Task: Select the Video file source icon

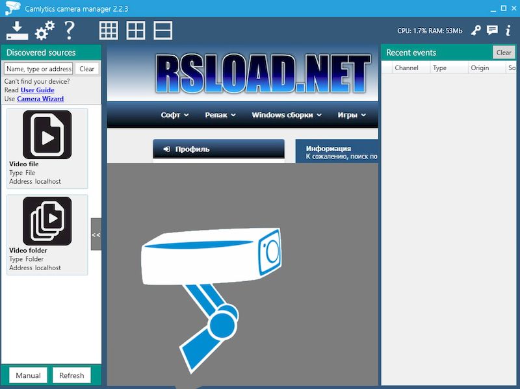Action: tap(47, 134)
